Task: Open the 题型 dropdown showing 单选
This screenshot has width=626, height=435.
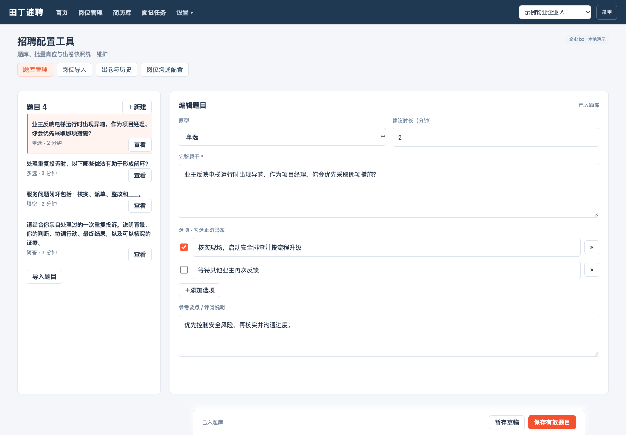Action: click(x=282, y=137)
